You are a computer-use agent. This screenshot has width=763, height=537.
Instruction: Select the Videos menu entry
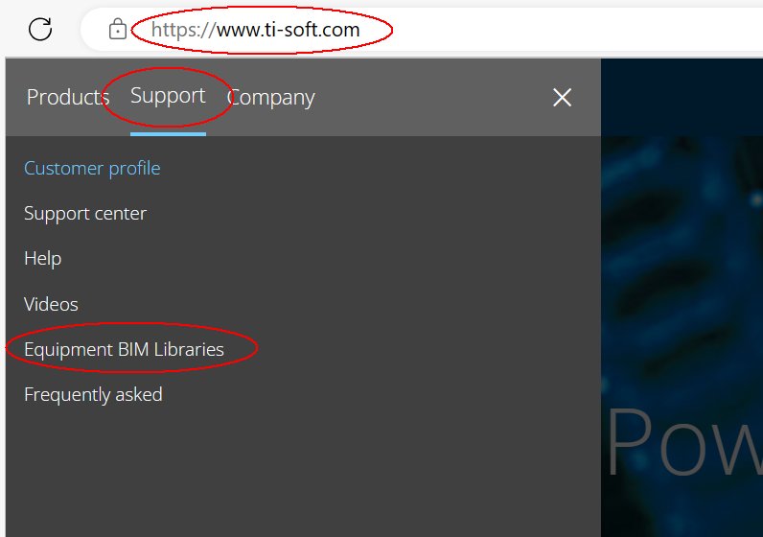click(51, 304)
